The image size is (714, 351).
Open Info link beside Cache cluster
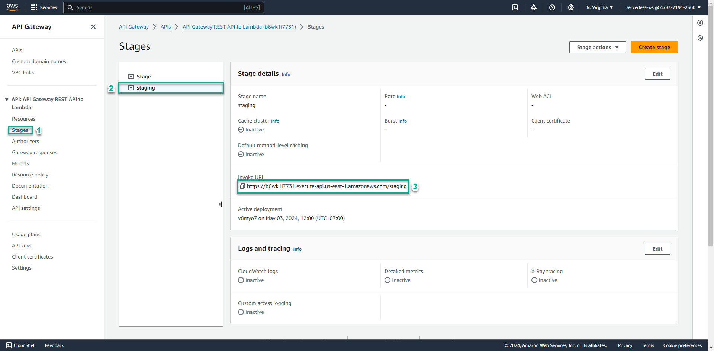click(275, 121)
